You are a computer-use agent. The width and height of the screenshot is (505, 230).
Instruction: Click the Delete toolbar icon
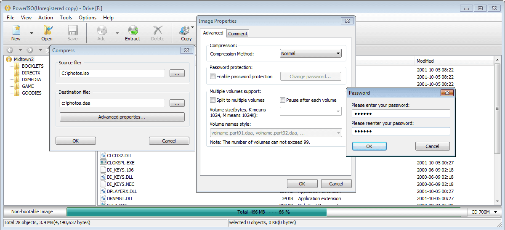click(158, 30)
